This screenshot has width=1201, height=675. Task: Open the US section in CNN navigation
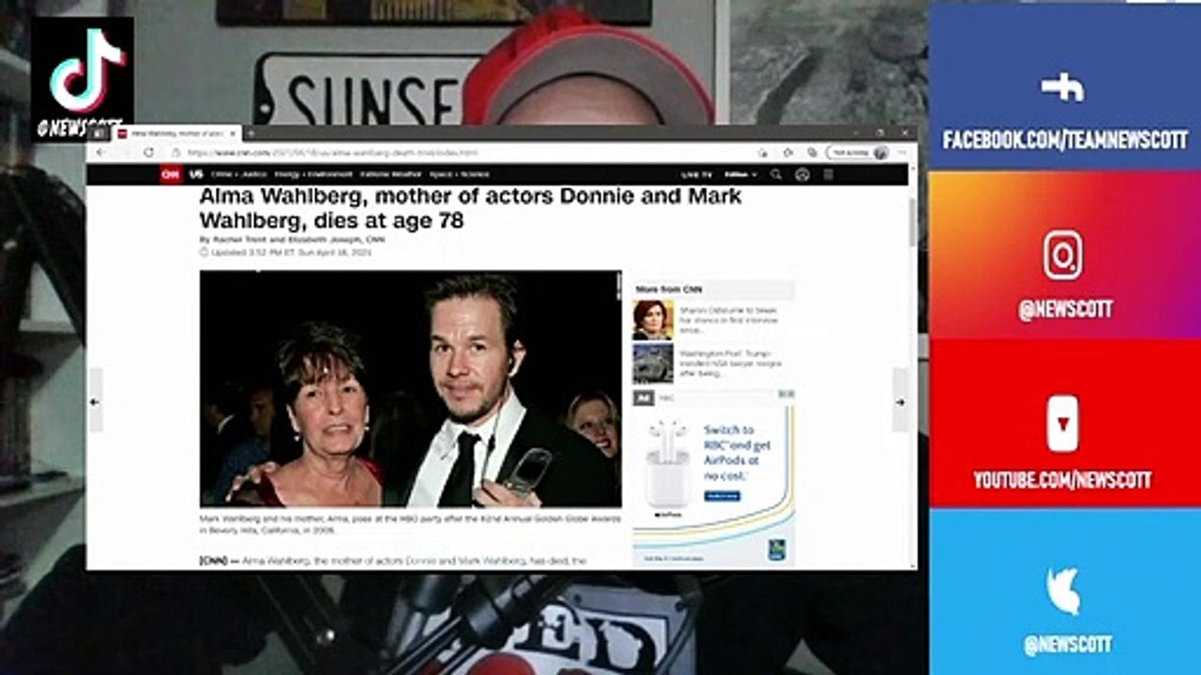tap(196, 174)
